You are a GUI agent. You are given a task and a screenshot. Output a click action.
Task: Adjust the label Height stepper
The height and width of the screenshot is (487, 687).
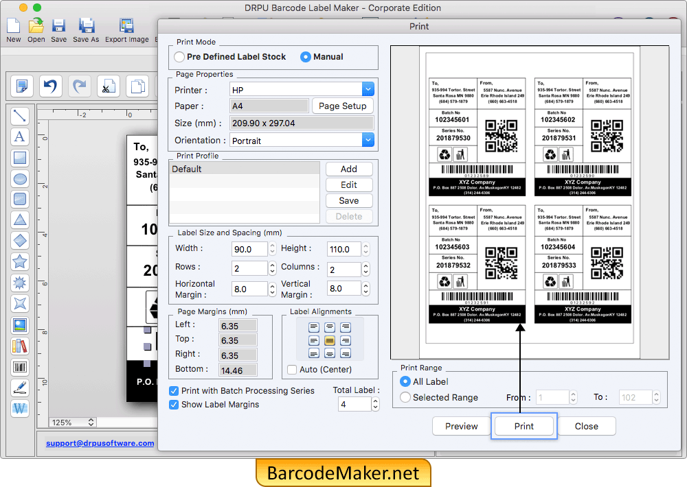[x=366, y=249]
